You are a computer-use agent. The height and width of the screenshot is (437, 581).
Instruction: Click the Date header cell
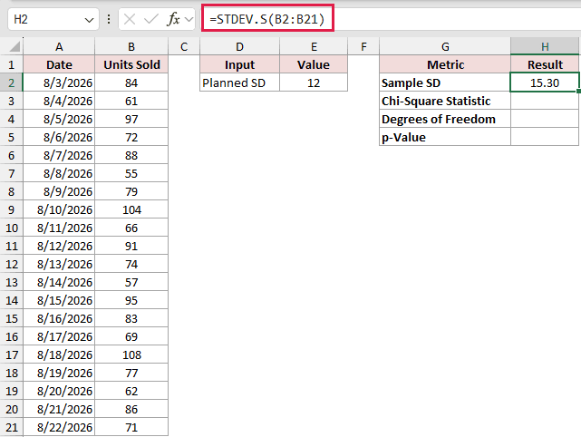[x=59, y=64]
